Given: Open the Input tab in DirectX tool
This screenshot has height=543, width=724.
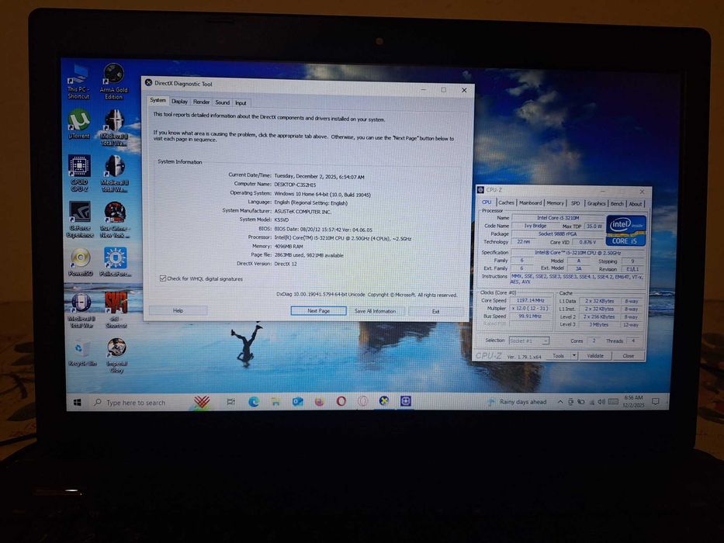Looking at the screenshot, I should pyautogui.click(x=241, y=103).
